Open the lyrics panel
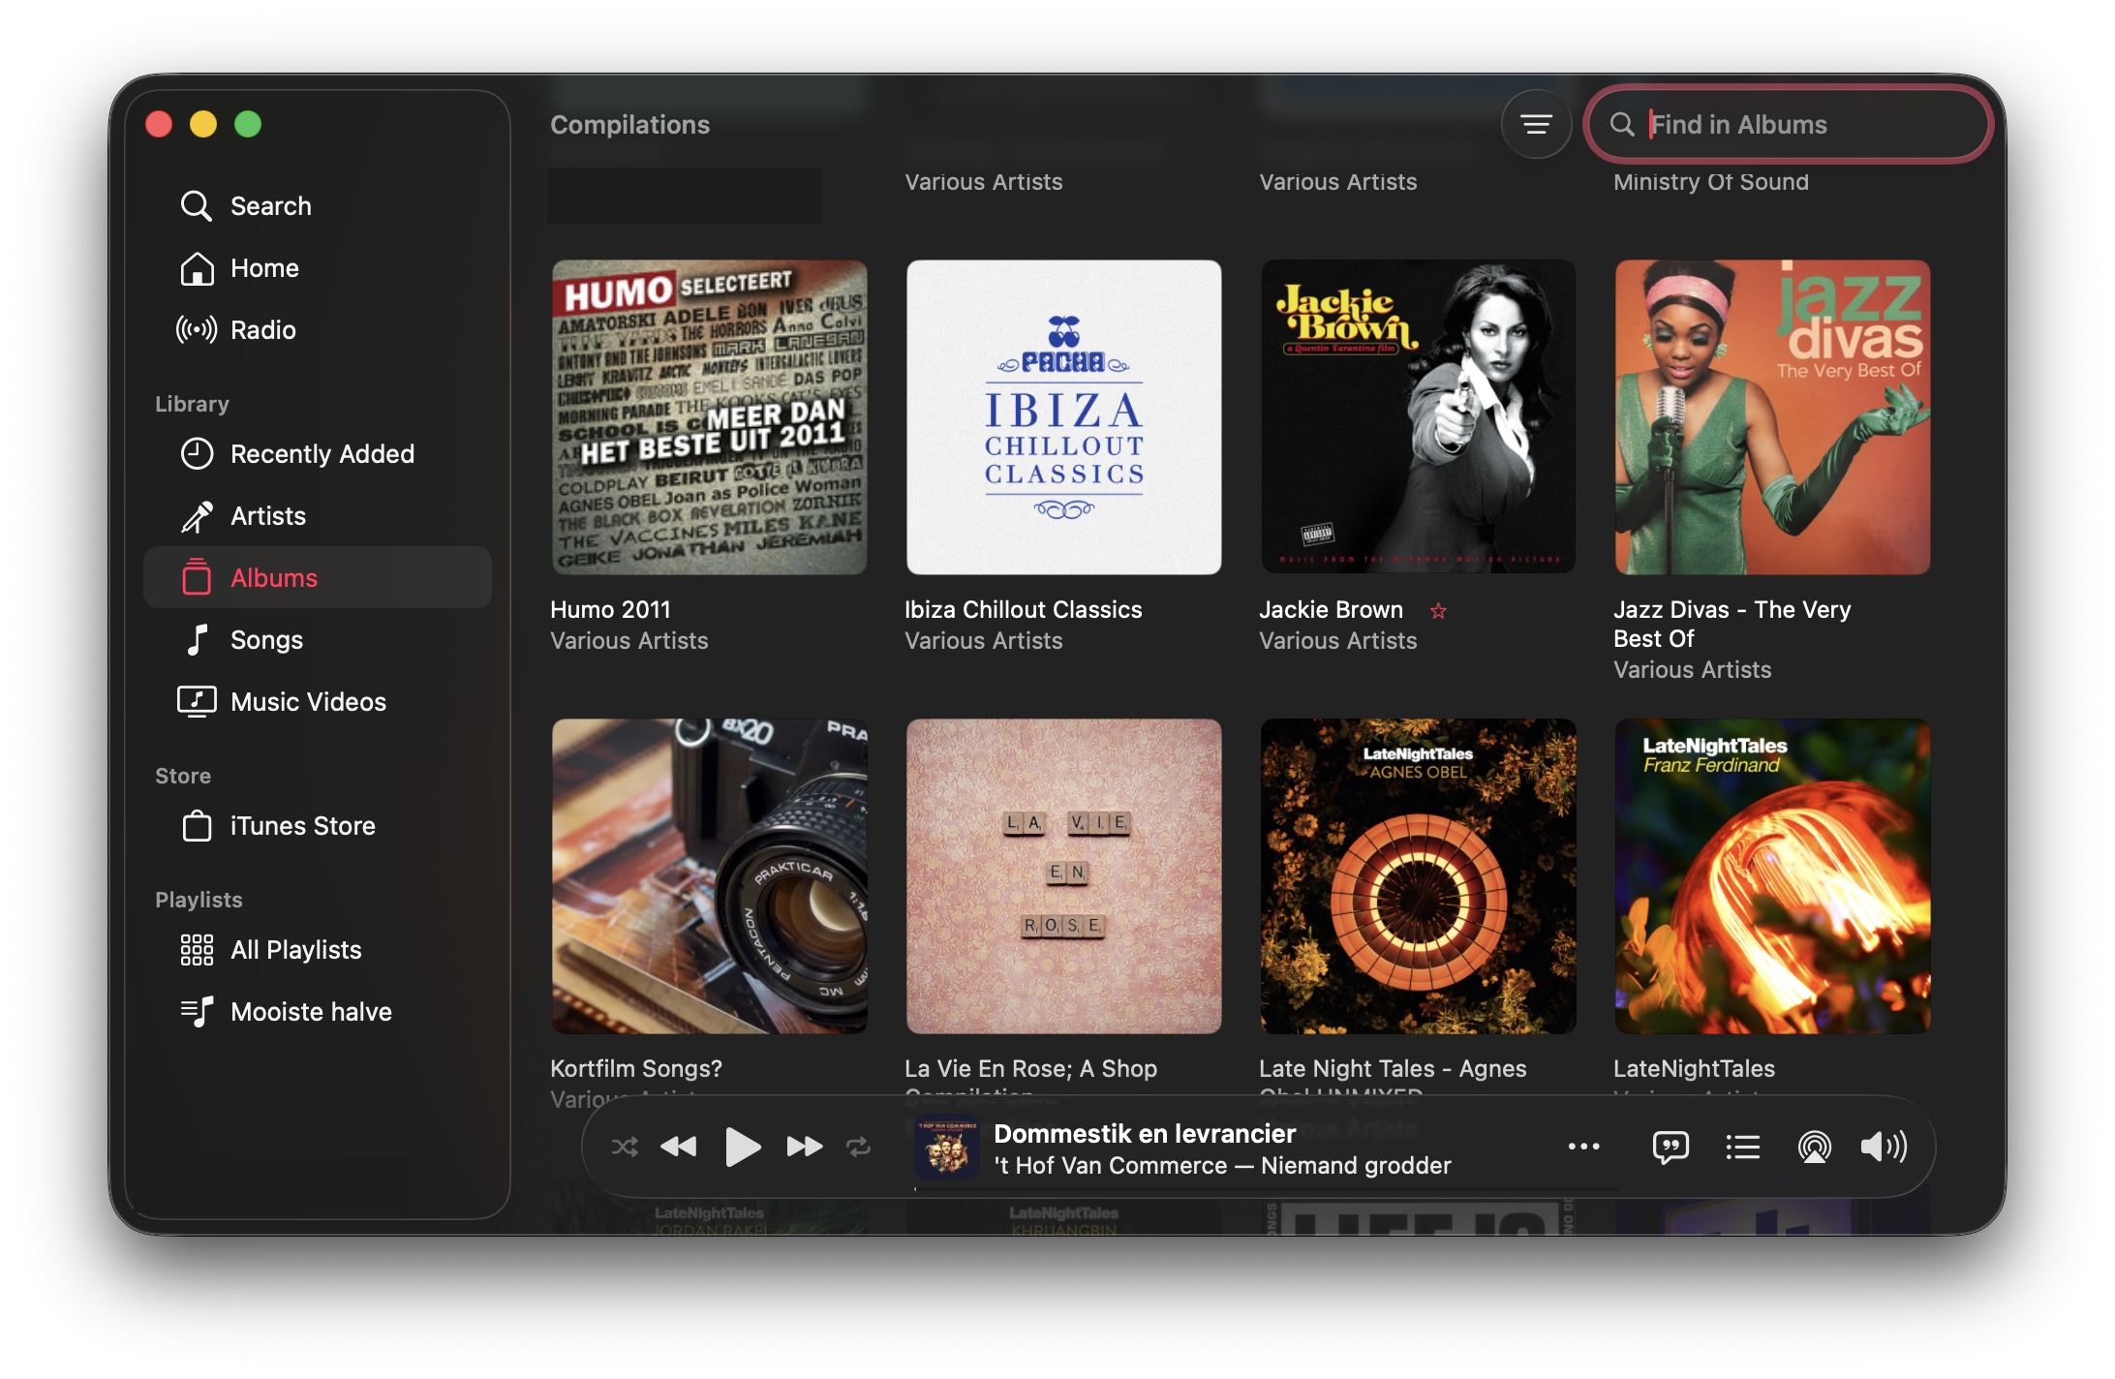 coord(1671,1148)
